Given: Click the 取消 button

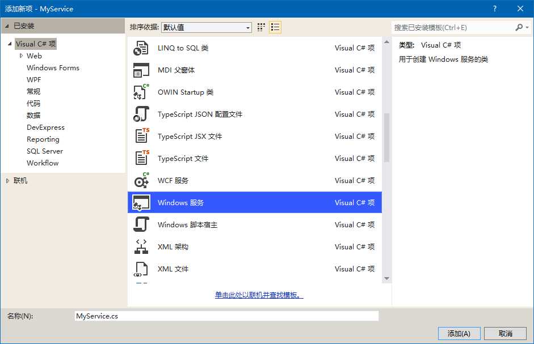Looking at the screenshot, I should click(x=506, y=333).
